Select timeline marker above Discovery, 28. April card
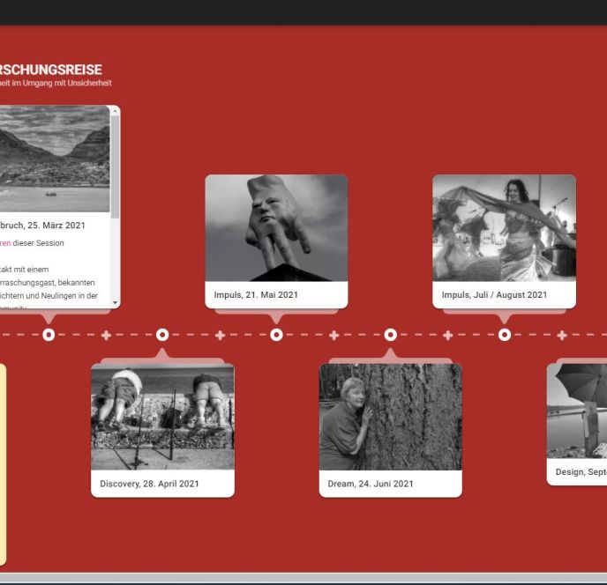The width and height of the screenshot is (607, 585). (162, 335)
